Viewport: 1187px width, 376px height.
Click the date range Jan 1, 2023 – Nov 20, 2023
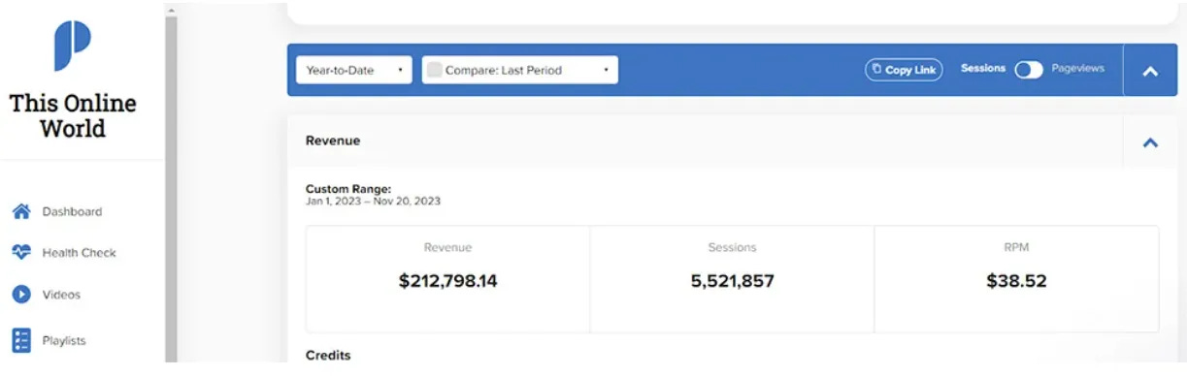pyautogui.click(x=373, y=202)
